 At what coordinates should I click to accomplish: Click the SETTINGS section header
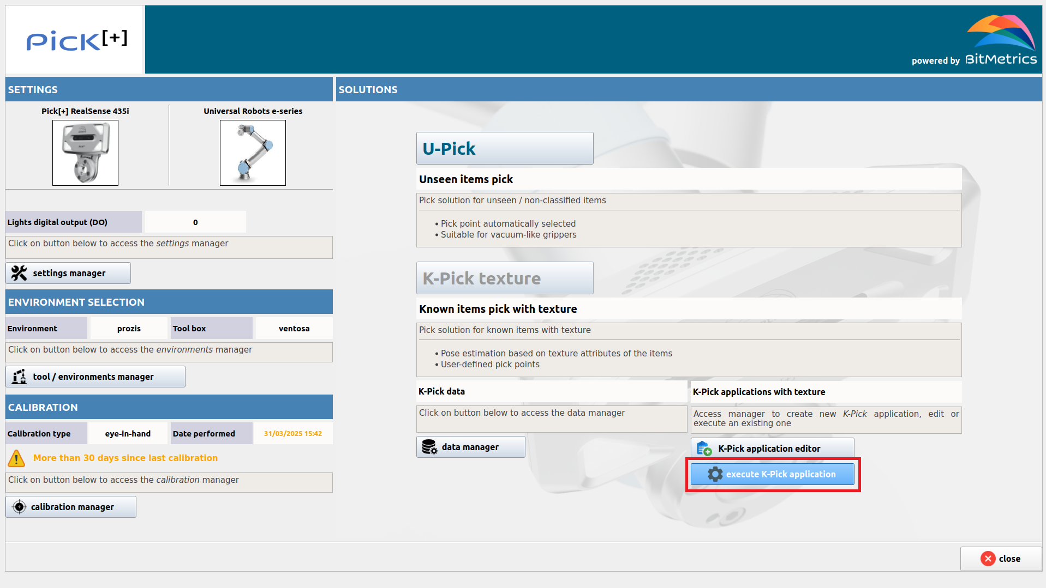[x=169, y=89]
